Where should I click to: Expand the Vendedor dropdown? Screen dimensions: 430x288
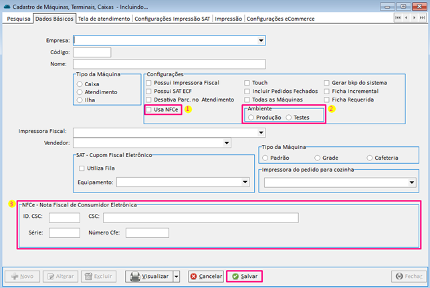(227, 143)
